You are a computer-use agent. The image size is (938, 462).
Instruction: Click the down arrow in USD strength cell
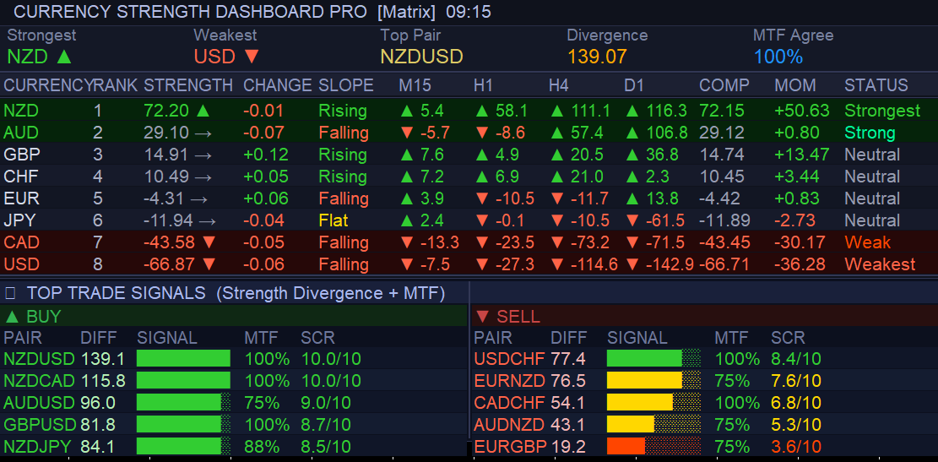coord(209,264)
